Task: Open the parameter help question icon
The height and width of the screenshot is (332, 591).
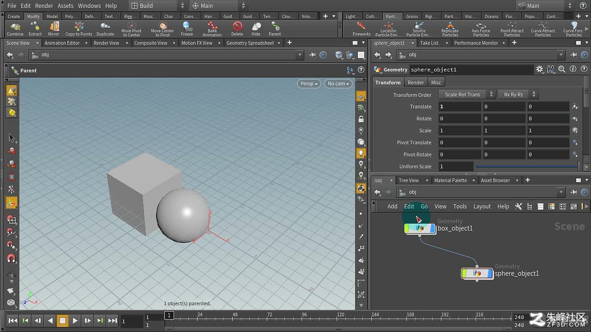Action: point(584,69)
